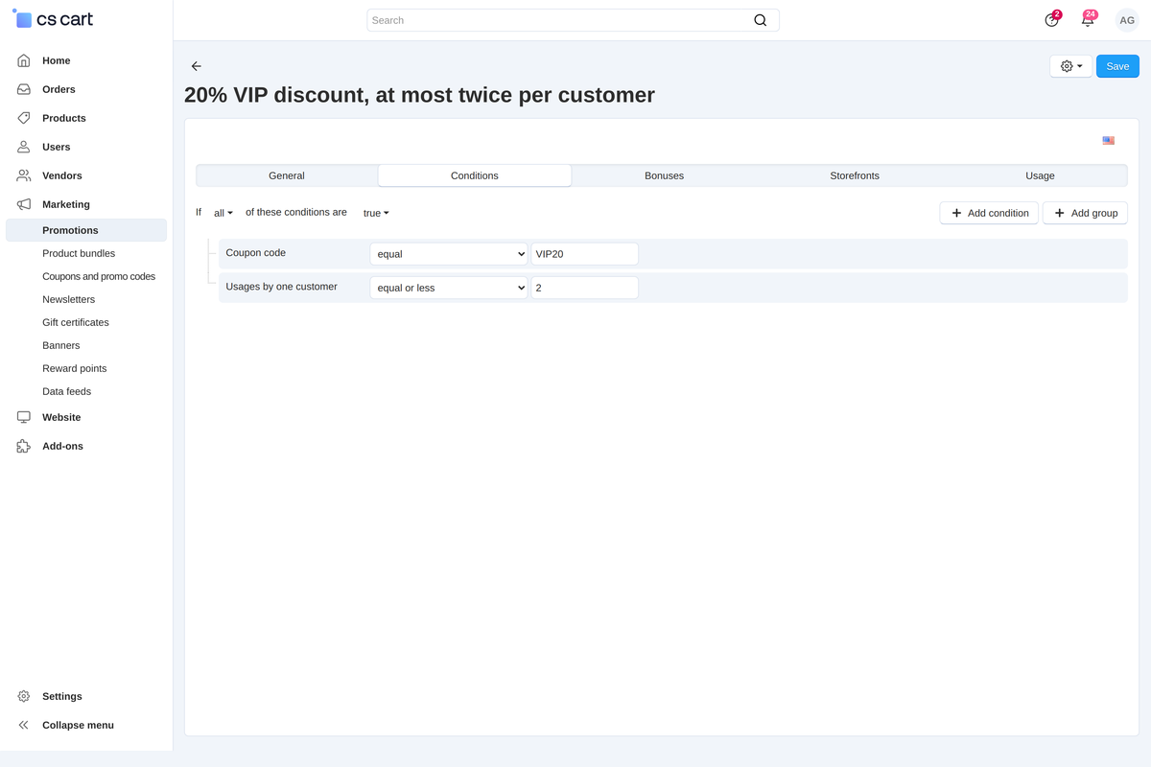
Task: Click the Website monitor icon
Action: click(x=24, y=417)
